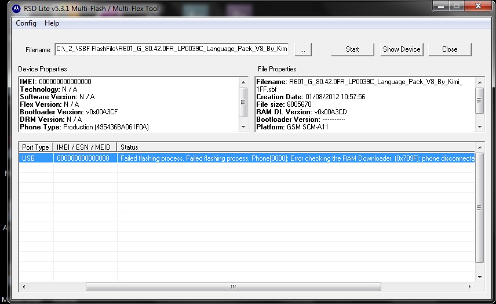496x304 pixels.
Task: Click the Filename path input field
Action: [x=172, y=49]
